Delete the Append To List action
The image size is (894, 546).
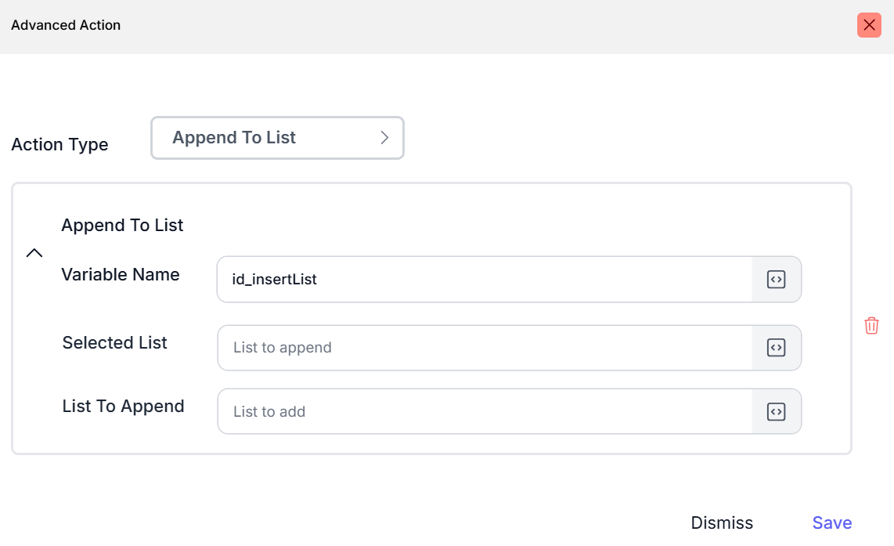871,326
